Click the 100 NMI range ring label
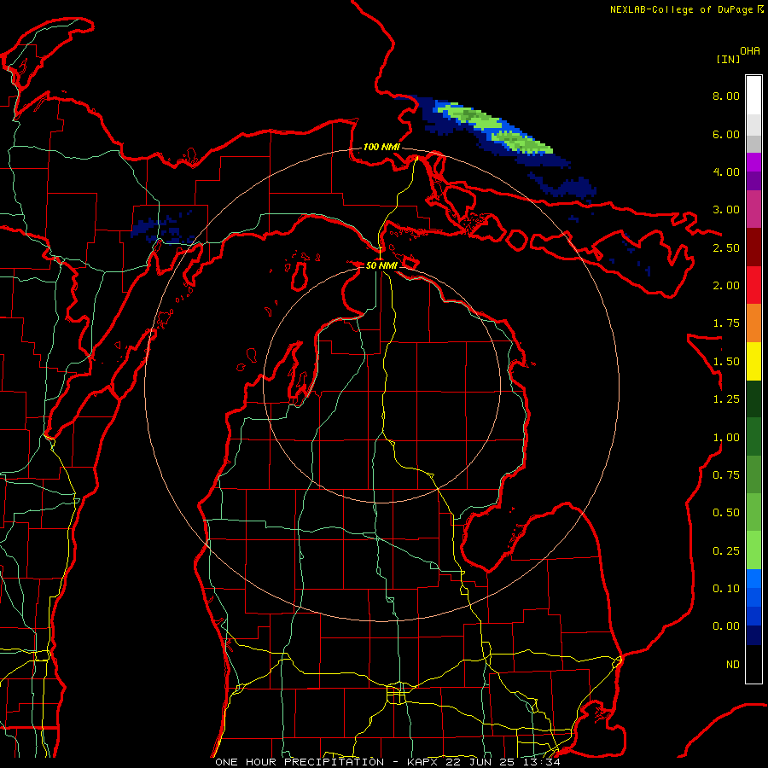Image resolution: width=768 pixels, height=768 pixels. (x=381, y=147)
